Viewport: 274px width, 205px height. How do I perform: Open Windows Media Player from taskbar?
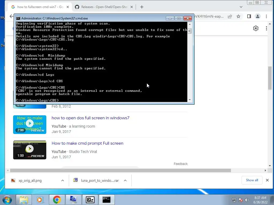pos(40,200)
